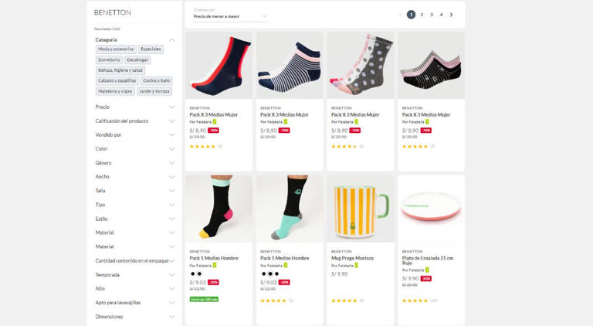This screenshot has height=326, width=593.
Task: Click the Benetton brand logo
Action: [x=113, y=12]
